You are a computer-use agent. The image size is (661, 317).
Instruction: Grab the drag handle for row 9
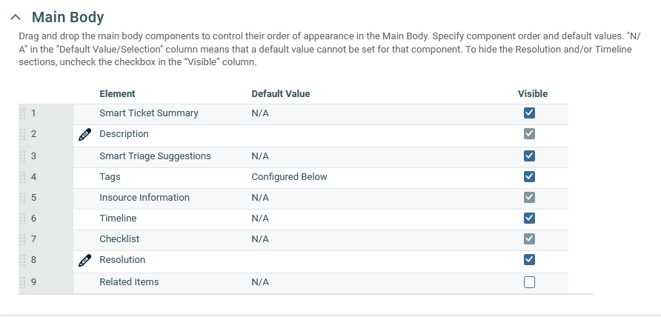tap(22, 282)
